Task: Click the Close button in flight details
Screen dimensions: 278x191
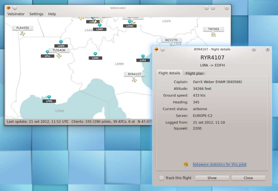Action: 248,178
